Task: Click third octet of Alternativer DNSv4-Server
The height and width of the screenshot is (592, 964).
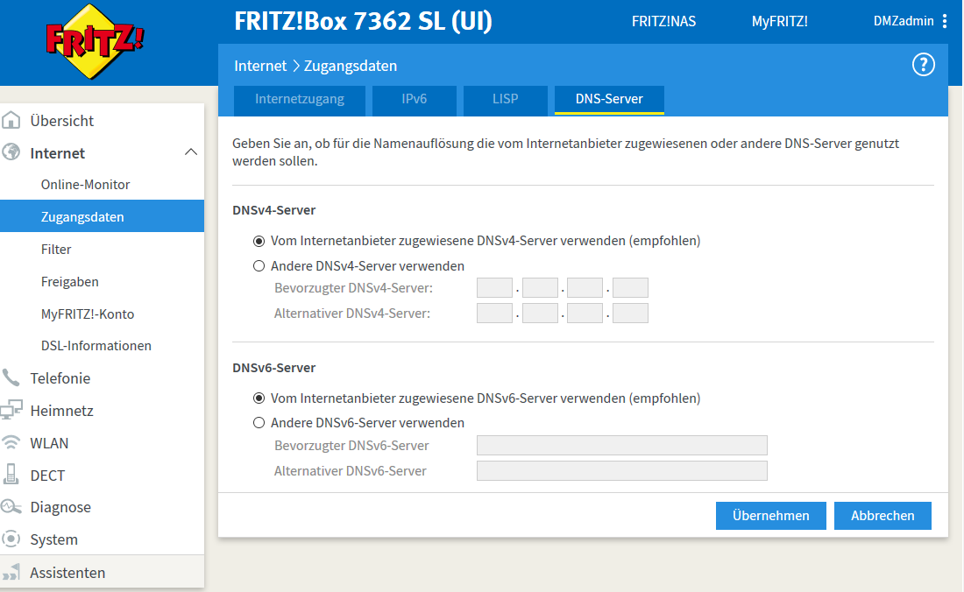Action: pyautogui.click(x=585, y=314)
